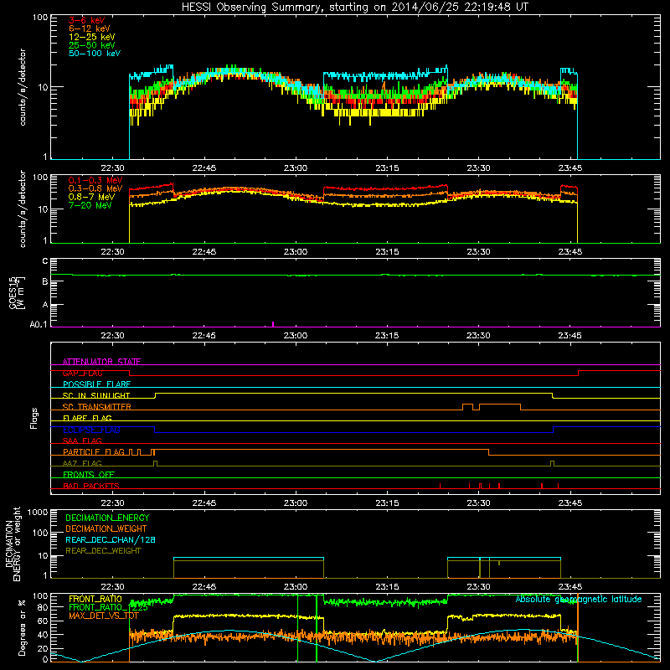Viewport: 670px width, 670px height.
Task: Click the FRONT_RATIO_1225 legend label
Action: click(x=108, y=607)
